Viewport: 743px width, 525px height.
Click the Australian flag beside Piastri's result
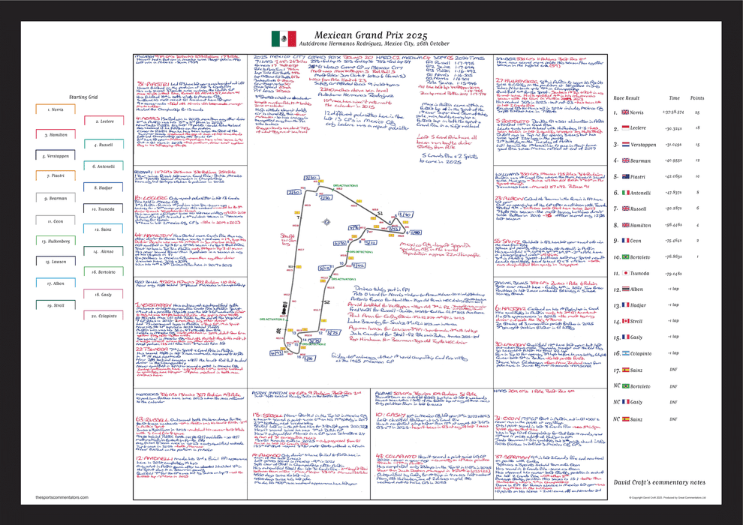click(x=624, y=177)
